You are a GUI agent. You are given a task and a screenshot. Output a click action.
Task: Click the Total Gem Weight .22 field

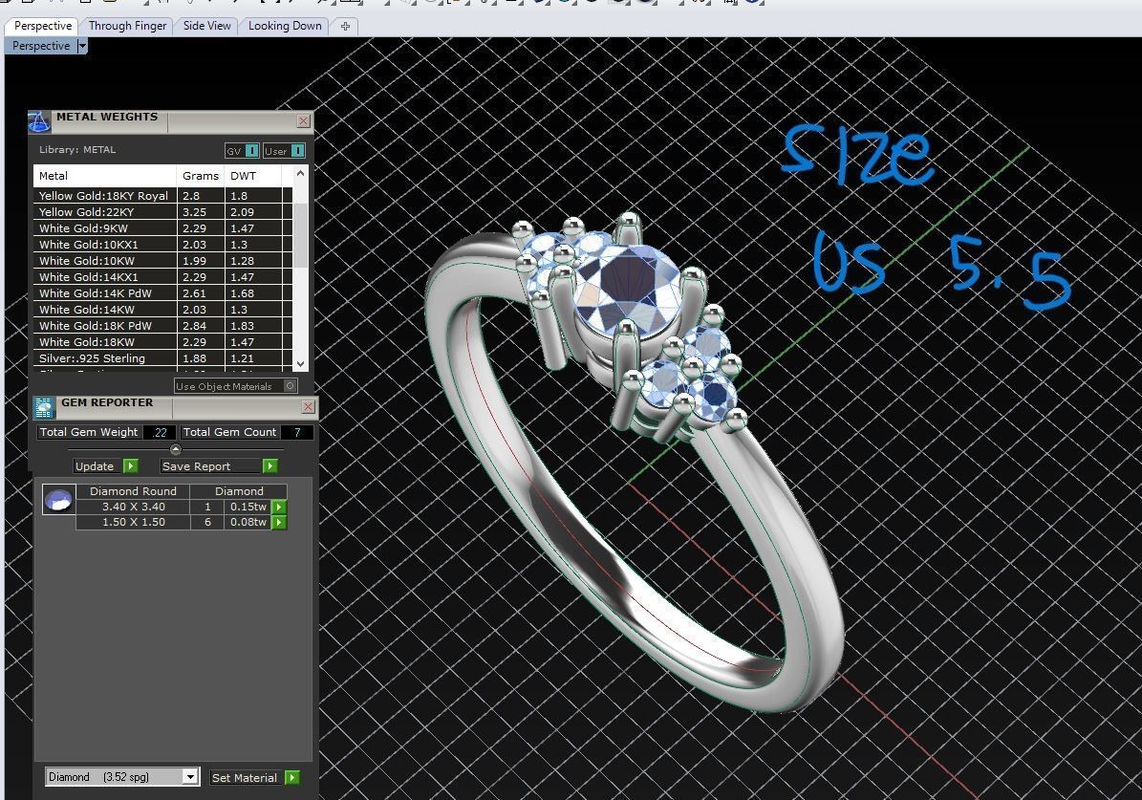pos(160,432)
